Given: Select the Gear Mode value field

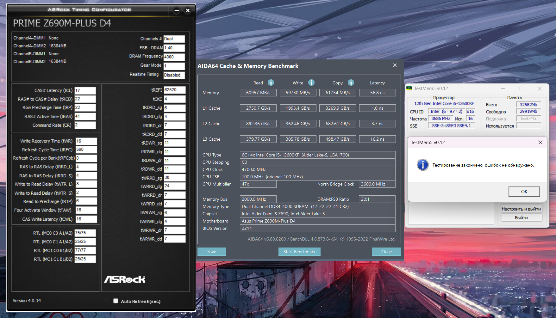Looking at the screenshot, I should click(x=174, y=66).
